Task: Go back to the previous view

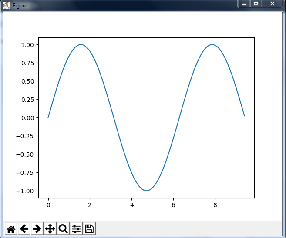Action: pos(24,228)
